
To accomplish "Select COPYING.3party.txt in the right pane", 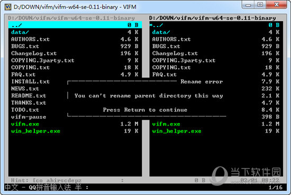I will [x=184, y=60].
